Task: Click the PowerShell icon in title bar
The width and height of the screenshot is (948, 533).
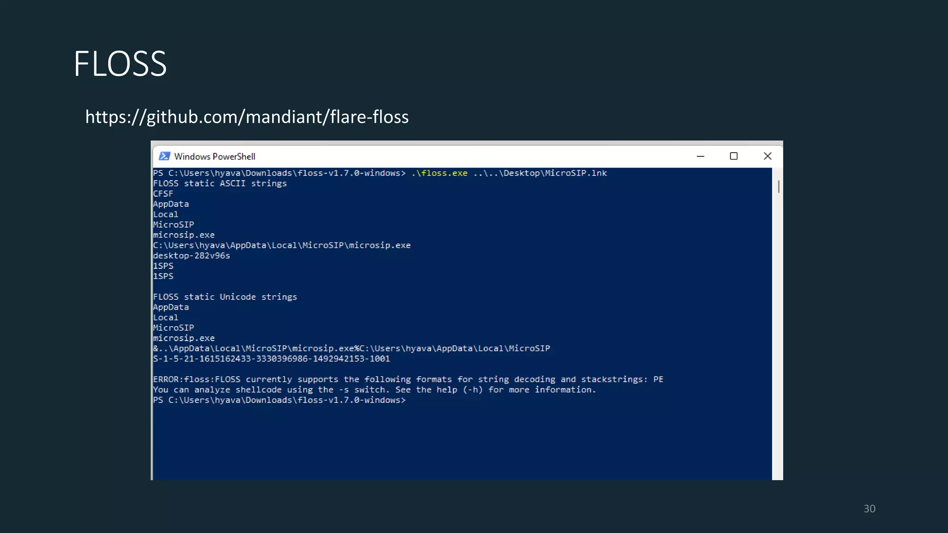Action: (164, 156)
